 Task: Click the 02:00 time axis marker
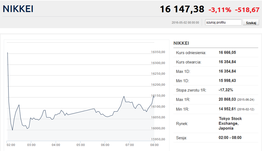pyautogui.click(x=11, y=145)
